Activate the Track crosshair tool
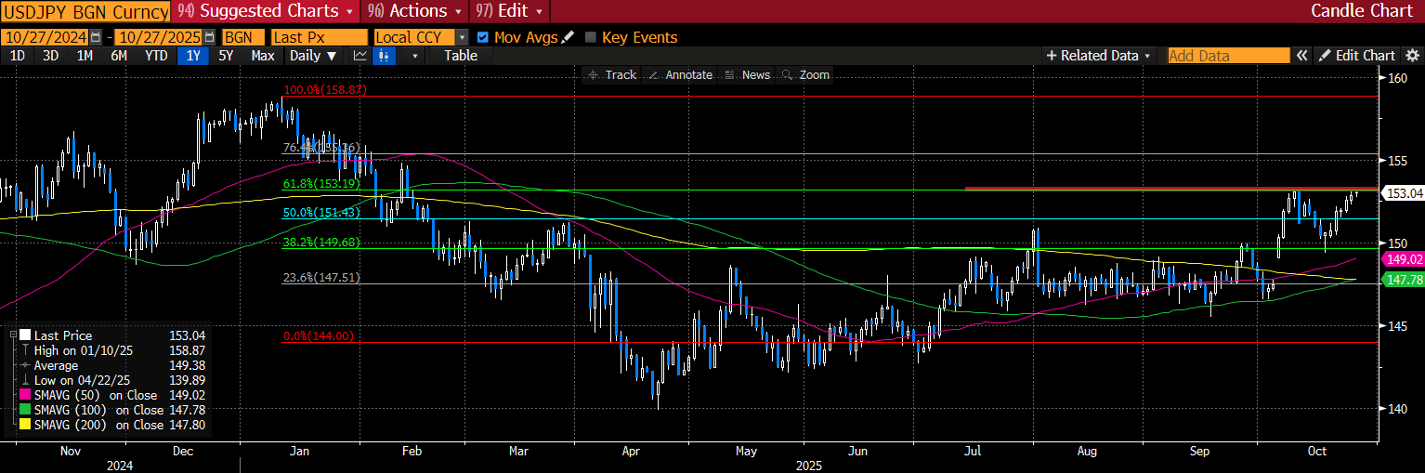 tap(612, 74)
